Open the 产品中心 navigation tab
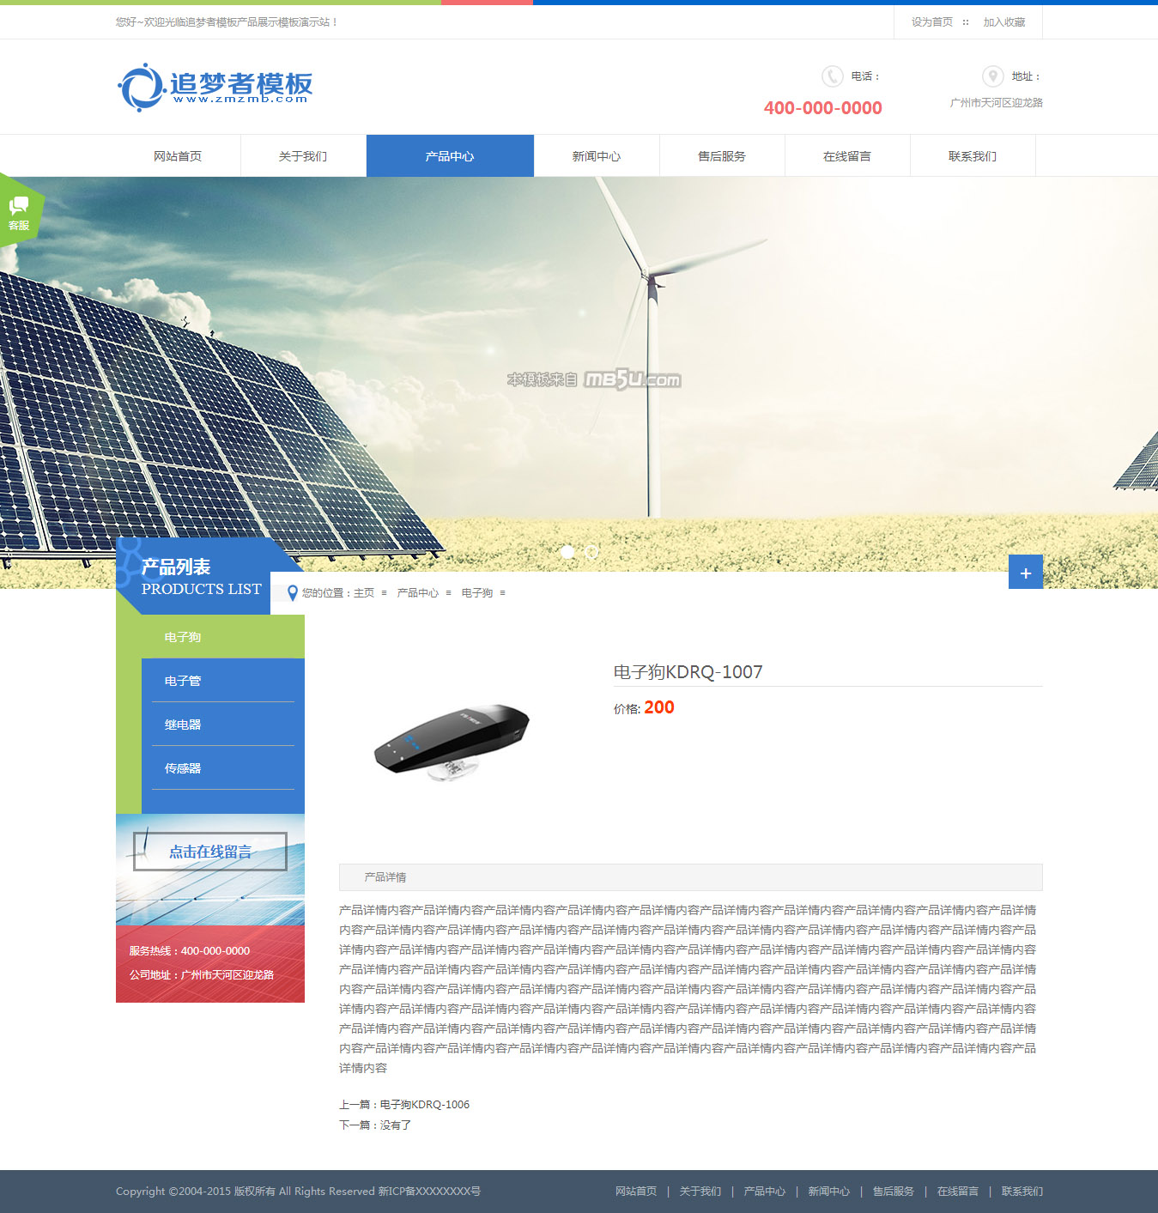 point(450,156)
